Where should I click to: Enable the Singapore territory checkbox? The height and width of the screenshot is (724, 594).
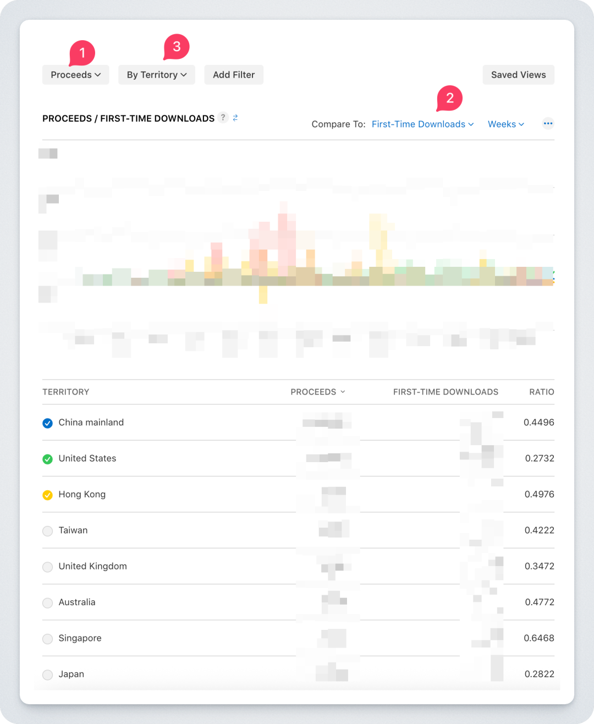point(48,639)
